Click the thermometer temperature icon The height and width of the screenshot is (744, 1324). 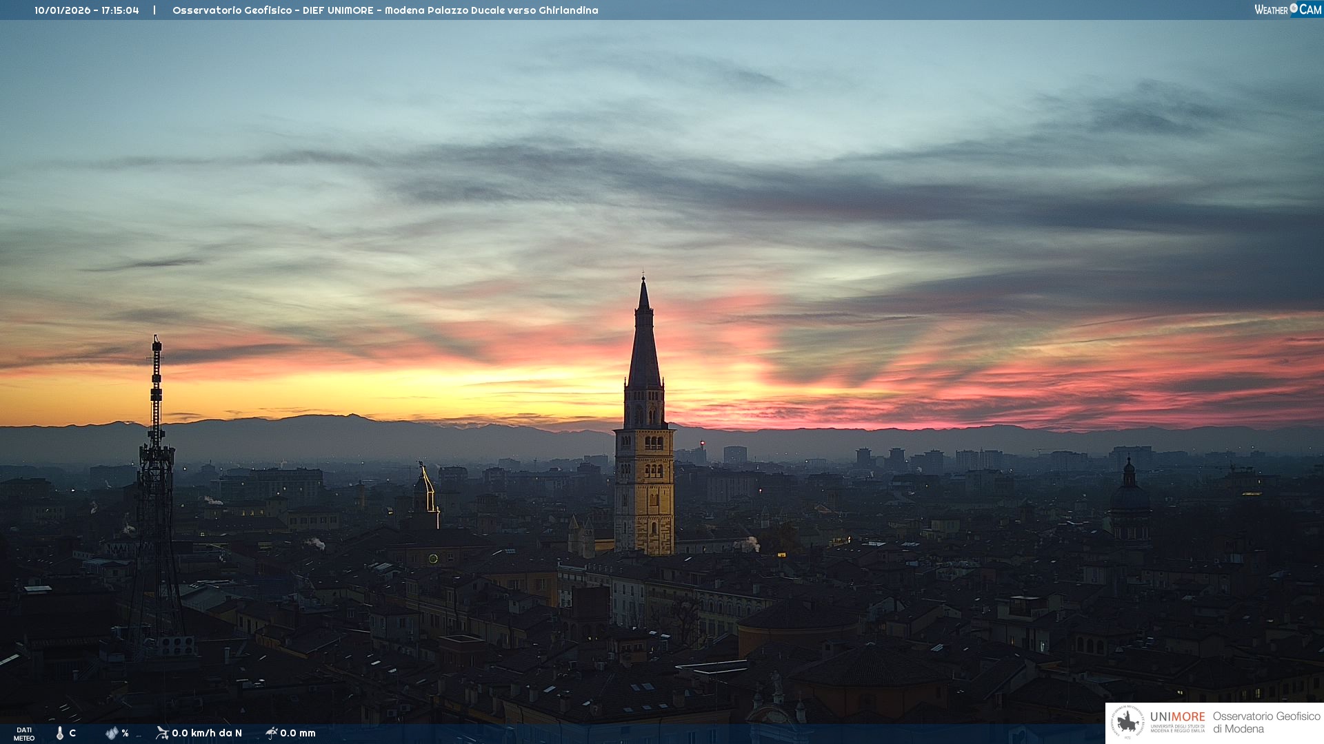tap(60, 733)
